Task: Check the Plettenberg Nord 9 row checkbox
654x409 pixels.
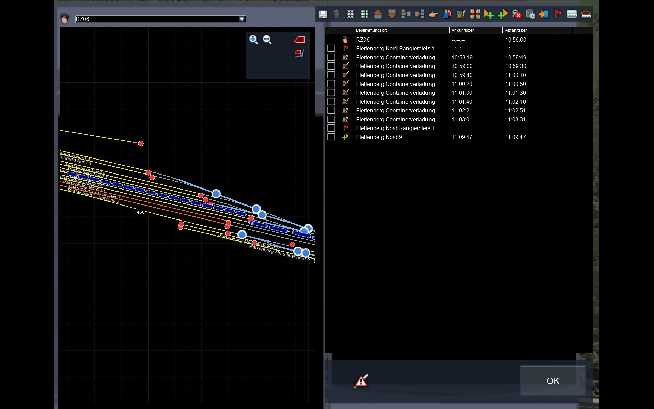Action: pyautogui.click(x=331, y=137)
